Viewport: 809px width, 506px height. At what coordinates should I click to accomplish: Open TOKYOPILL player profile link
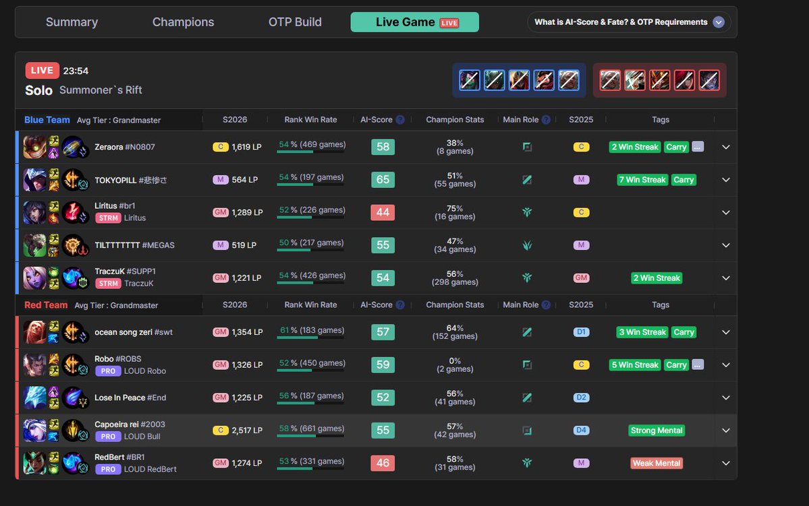[x=130, y=180]
